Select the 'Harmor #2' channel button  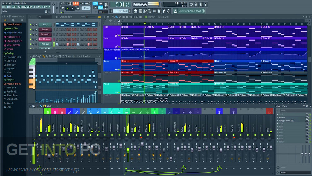[45, 34]
